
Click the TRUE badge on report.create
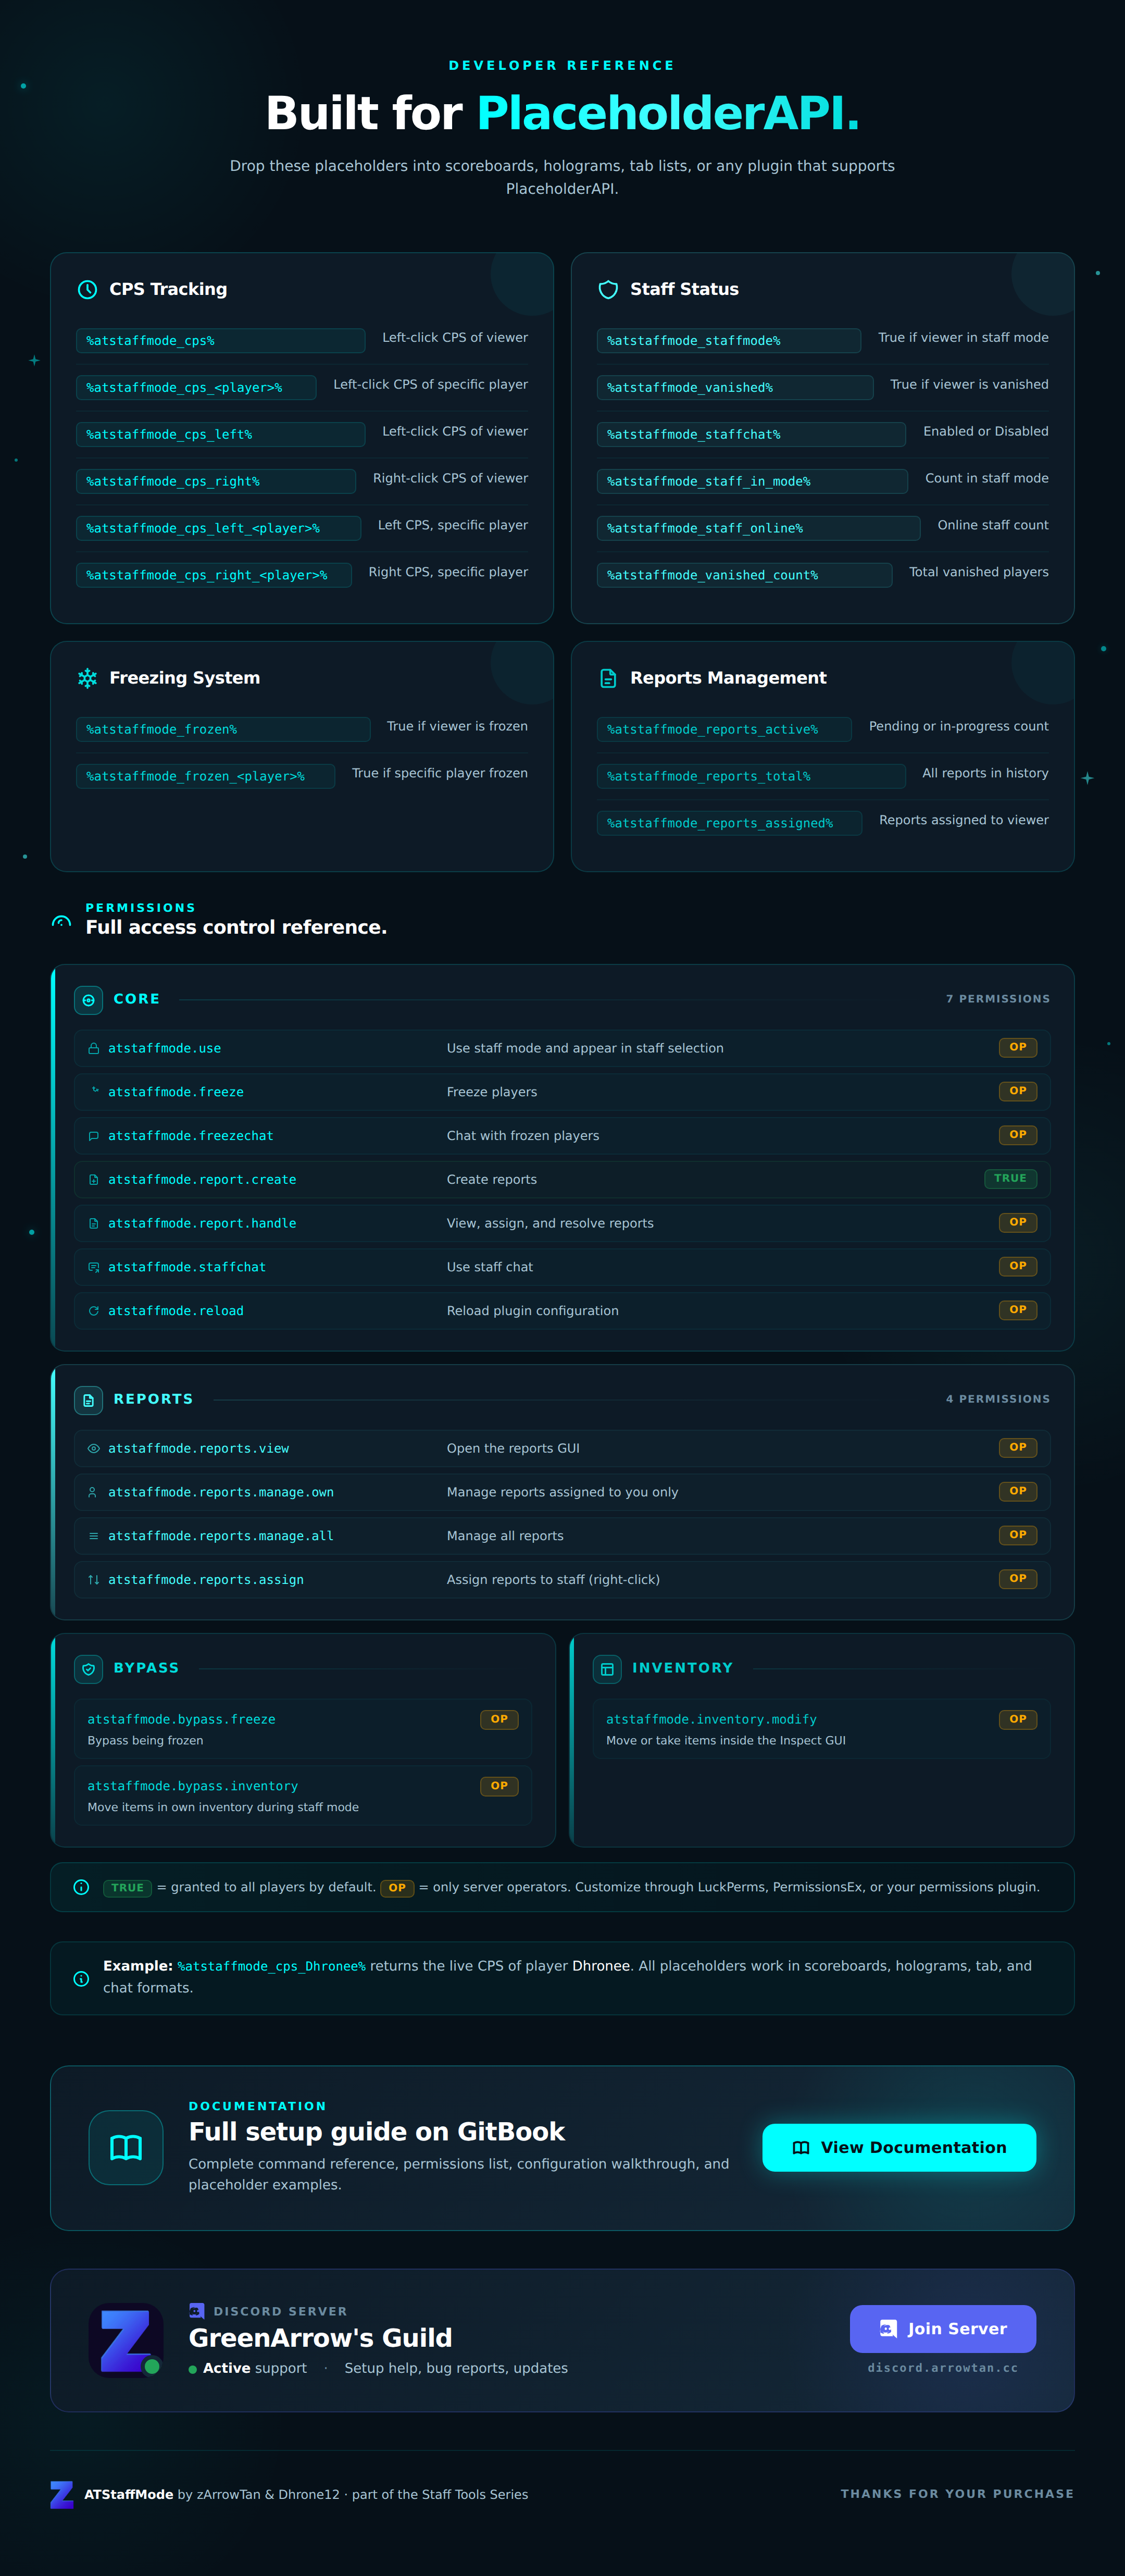pyautogui.click(x=1010, y=1179)
